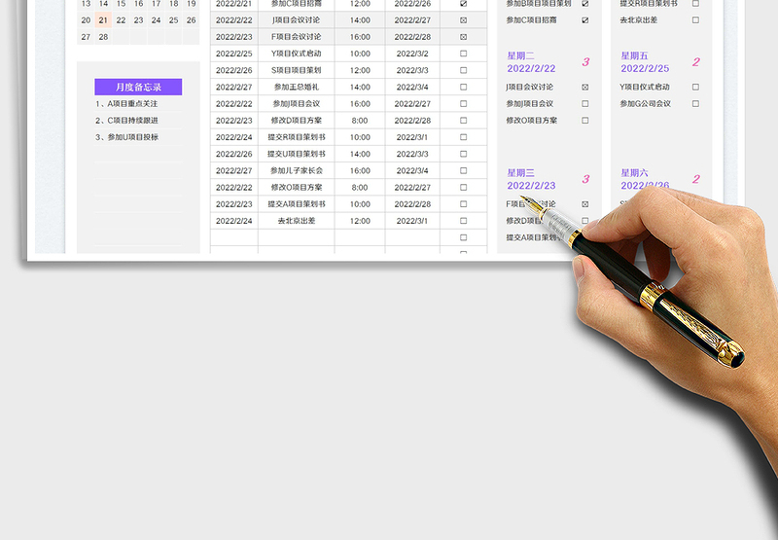Select the 提交U项目策划书 cell in the table
Image resolution: width=778 pixels, height=540 pixels.
[297, 154]
